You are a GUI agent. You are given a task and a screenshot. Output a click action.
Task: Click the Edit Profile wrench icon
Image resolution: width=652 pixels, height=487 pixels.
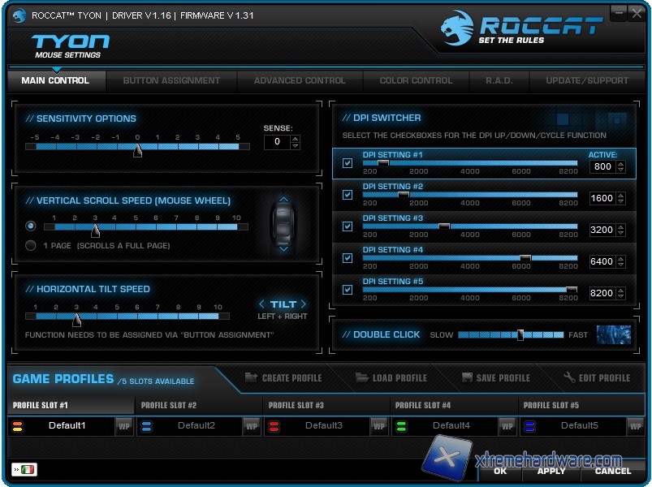pyautogui.click(x=569, y=377)
